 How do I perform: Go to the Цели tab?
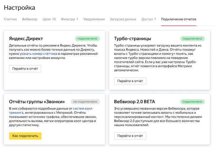click(49, 19)
